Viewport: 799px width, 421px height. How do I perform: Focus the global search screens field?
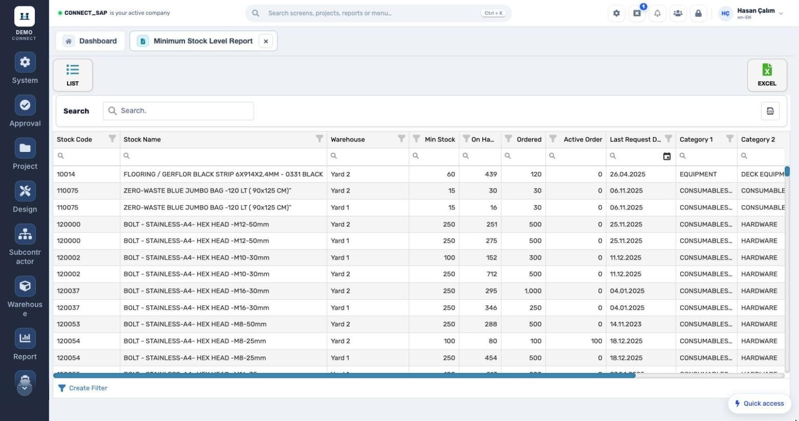point(378,13)
